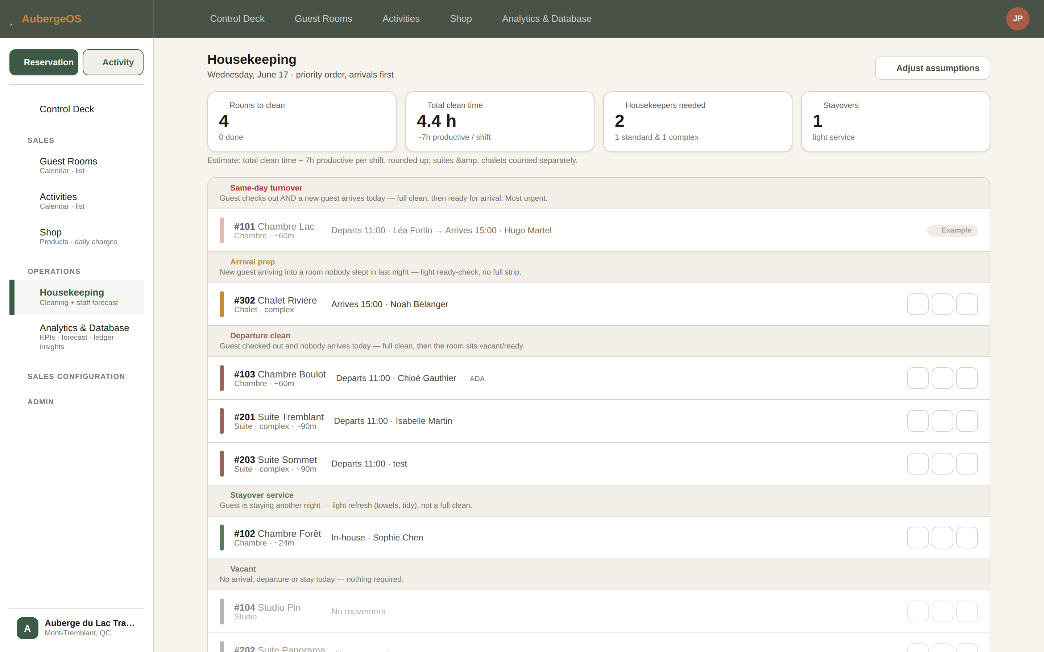Screen dimensions: 1044x652
Task: Select Shop in the sidebar
Action: click(x=76, y=236)
